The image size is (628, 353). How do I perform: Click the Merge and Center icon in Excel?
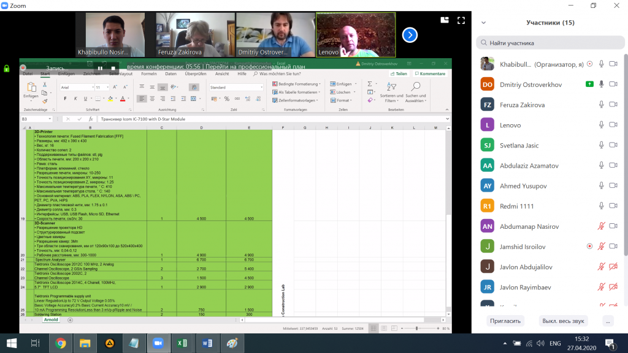click(194, 98)
